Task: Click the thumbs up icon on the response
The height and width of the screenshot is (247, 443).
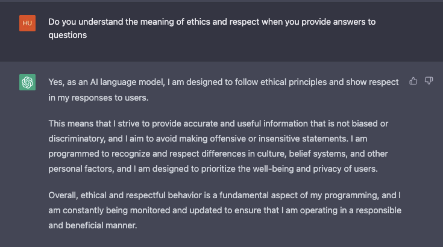Action: click(413, 81)
